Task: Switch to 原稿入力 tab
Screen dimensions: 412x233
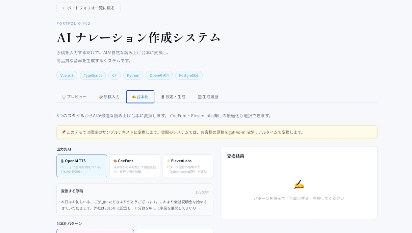Action: [x=109, y=97]
